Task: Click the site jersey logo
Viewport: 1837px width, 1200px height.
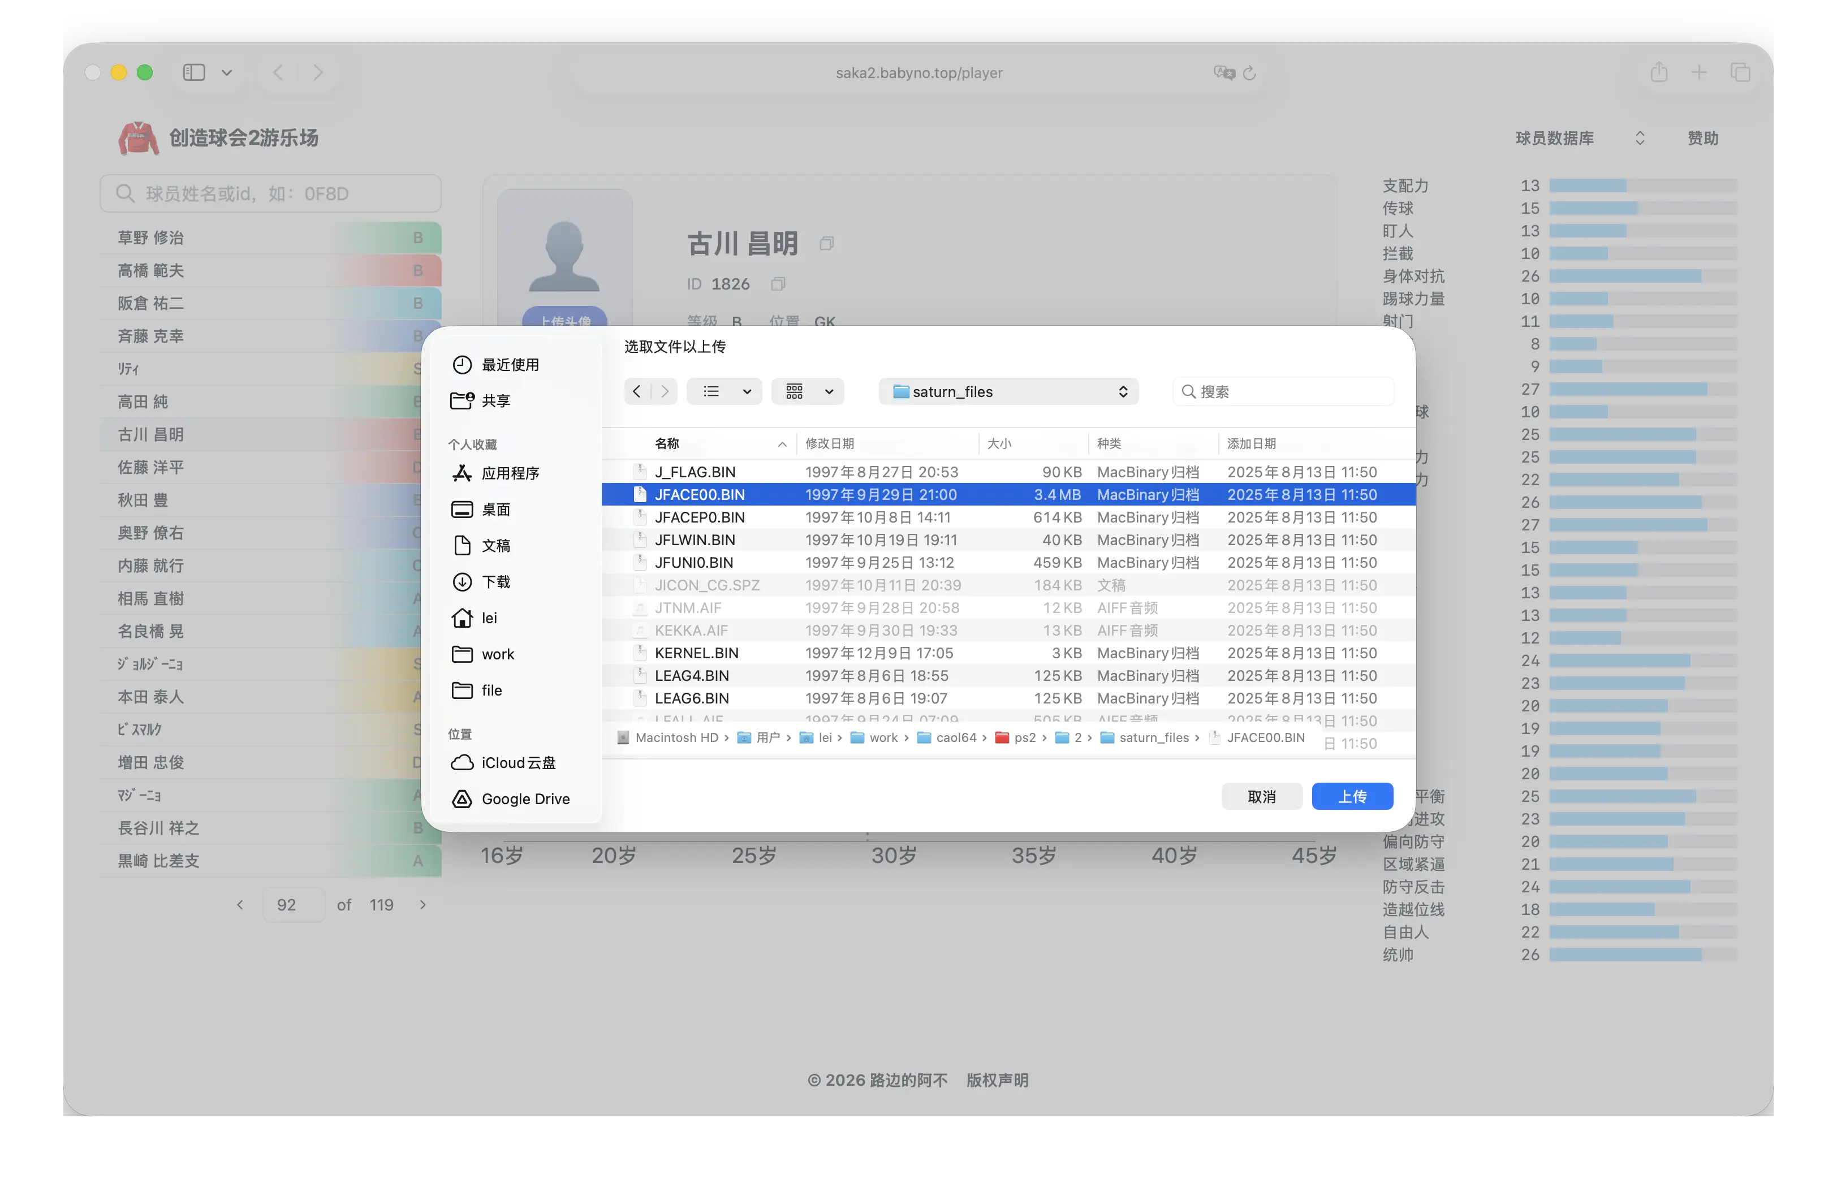Action: point(138,138)
